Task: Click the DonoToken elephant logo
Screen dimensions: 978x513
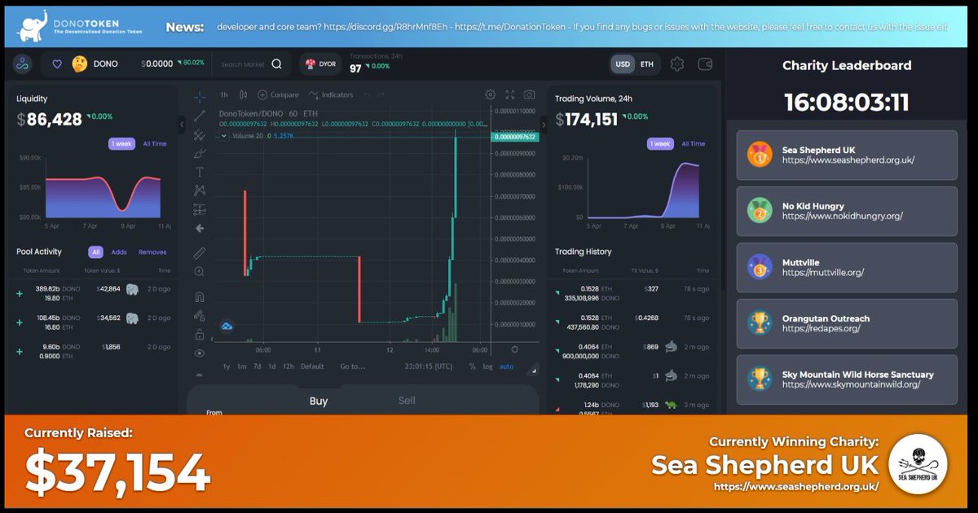Action: (33, 26)
